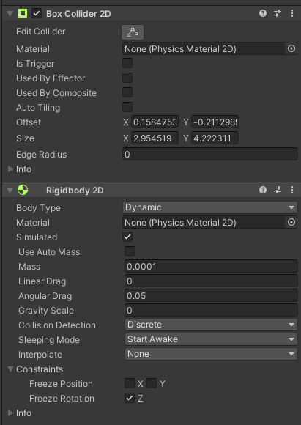Click the Edit Collider button

click(x=133, y=32)
